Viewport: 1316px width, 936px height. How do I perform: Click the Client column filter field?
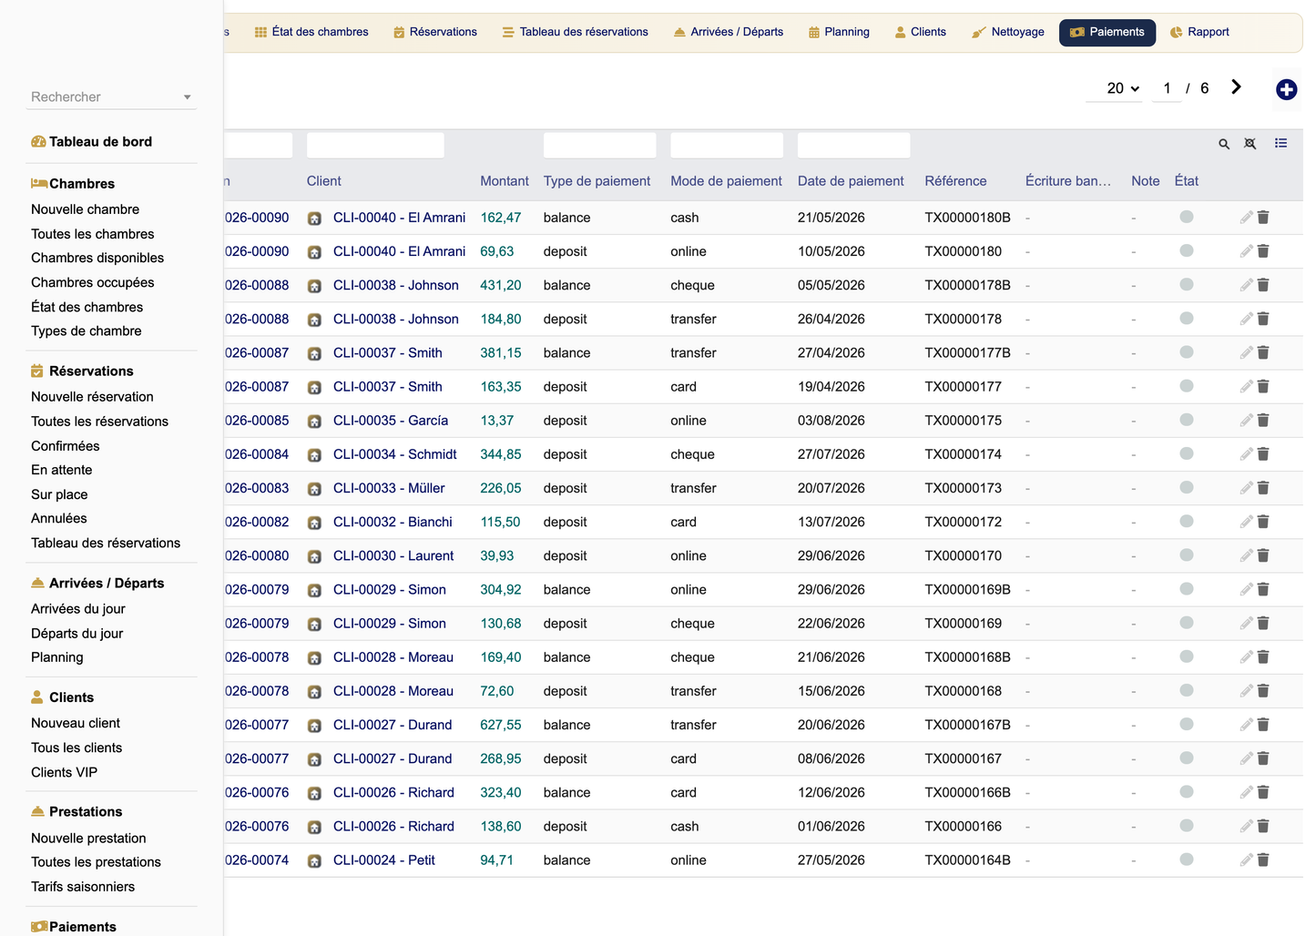pyautogui.click(x=375, y=145)
